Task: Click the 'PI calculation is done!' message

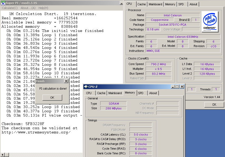Action: point(53,89)
